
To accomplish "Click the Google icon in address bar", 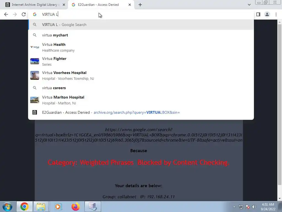I will tap(35, 14).
